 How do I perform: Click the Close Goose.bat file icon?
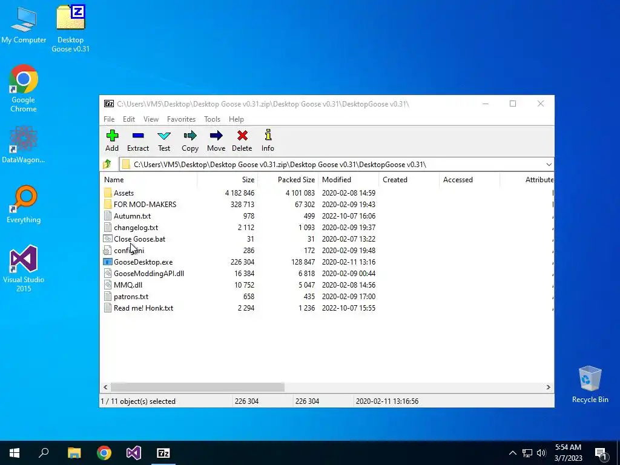tap(108, 239)
